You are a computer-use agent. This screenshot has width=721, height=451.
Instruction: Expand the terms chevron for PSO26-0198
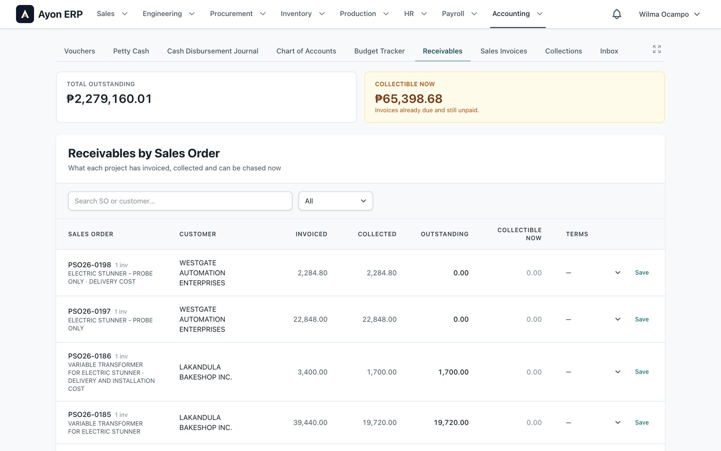coord(618,273)
